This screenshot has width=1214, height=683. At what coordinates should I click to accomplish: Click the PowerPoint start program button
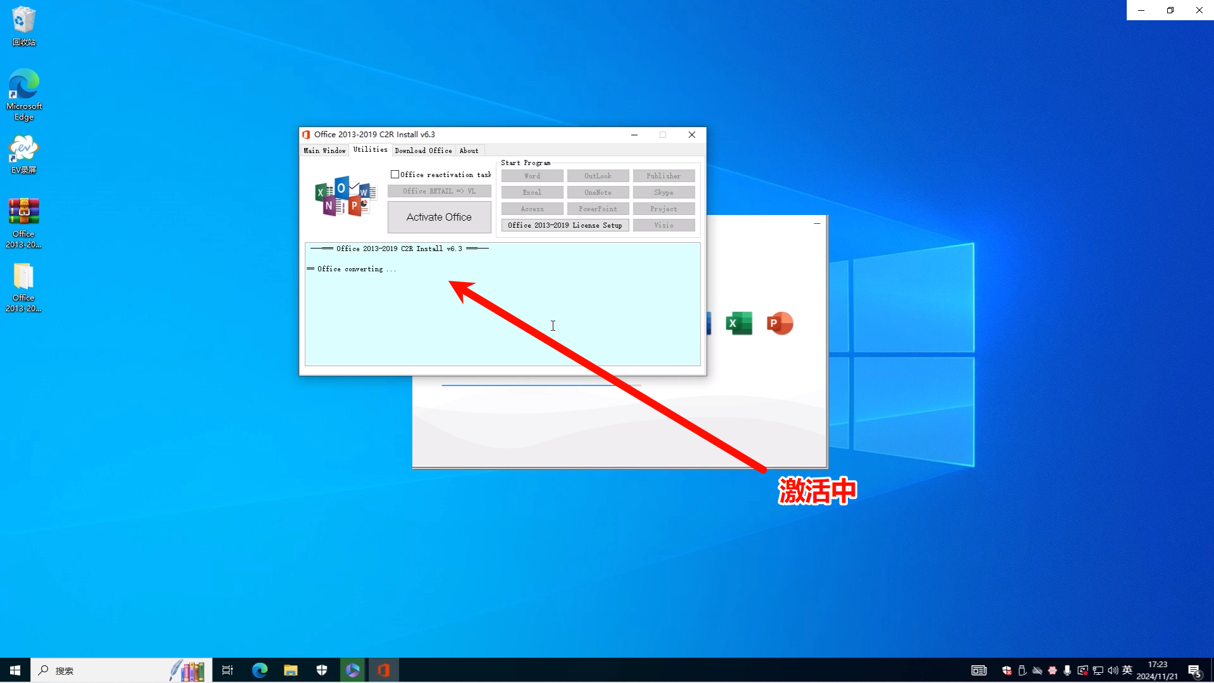click(598, 209)
